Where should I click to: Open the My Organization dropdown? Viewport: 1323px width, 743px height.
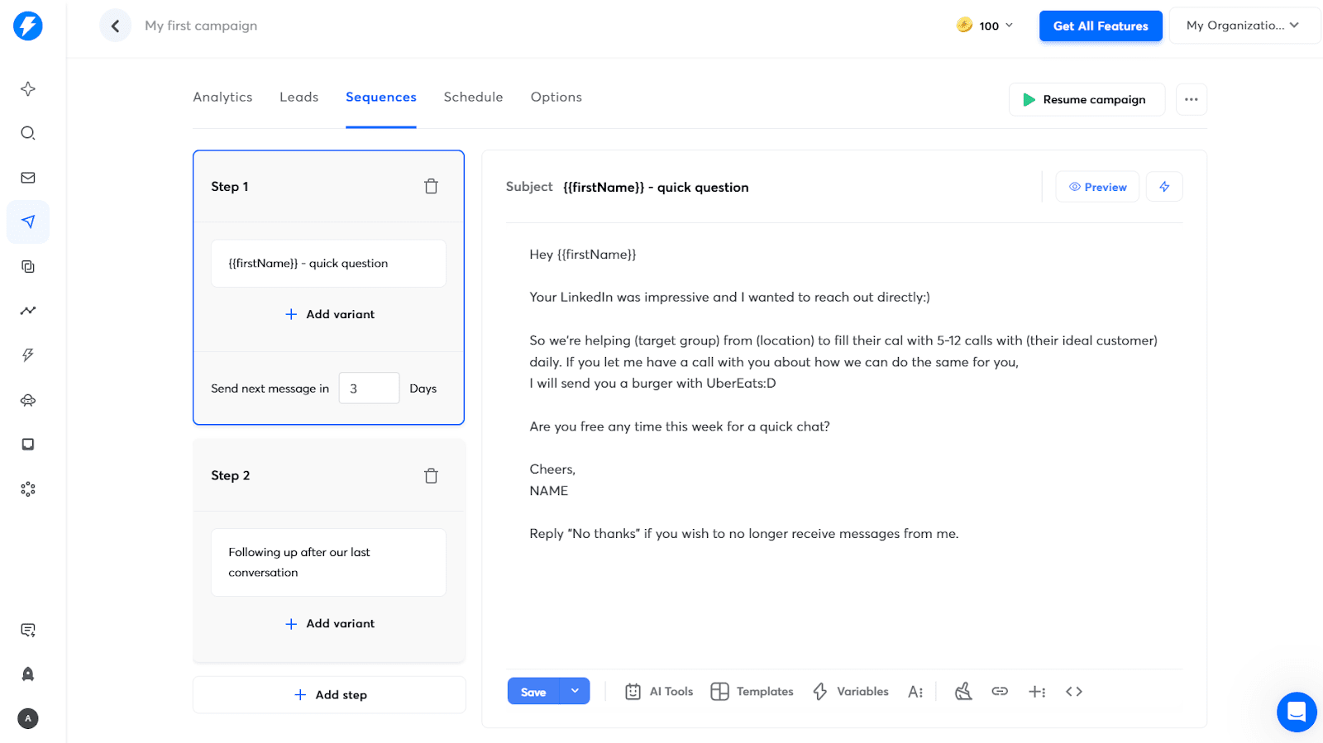pos(1242,26)
